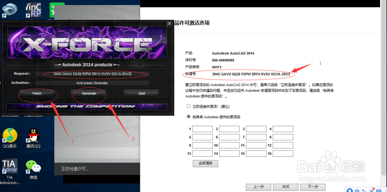Viewport: 387px width, 192px height.
Task: Launch QQ音乐 from the desktop
Action: (x=10, y=138)
